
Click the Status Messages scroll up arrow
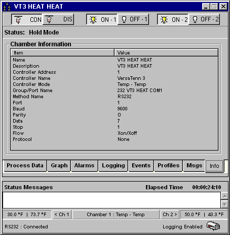tap(224, 196)
